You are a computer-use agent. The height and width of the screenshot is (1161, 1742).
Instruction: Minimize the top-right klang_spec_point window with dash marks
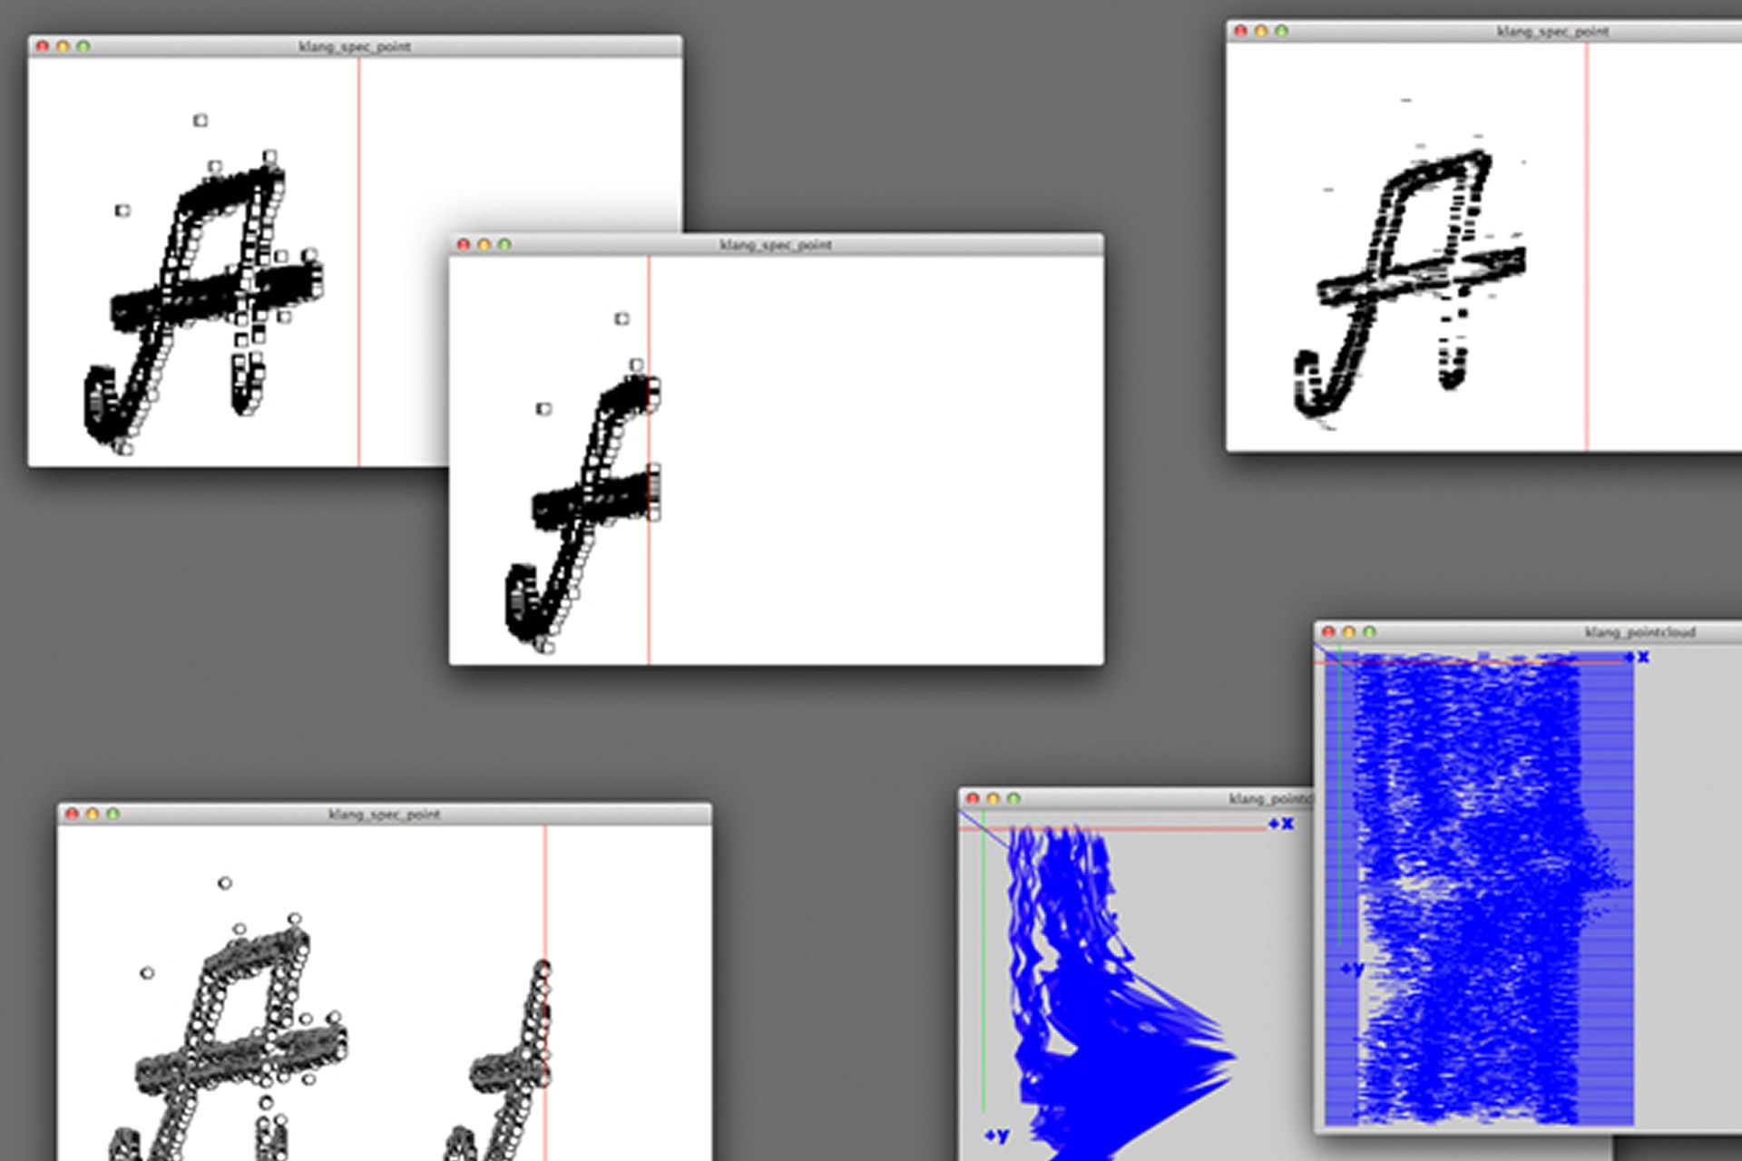click(1260, 31)
